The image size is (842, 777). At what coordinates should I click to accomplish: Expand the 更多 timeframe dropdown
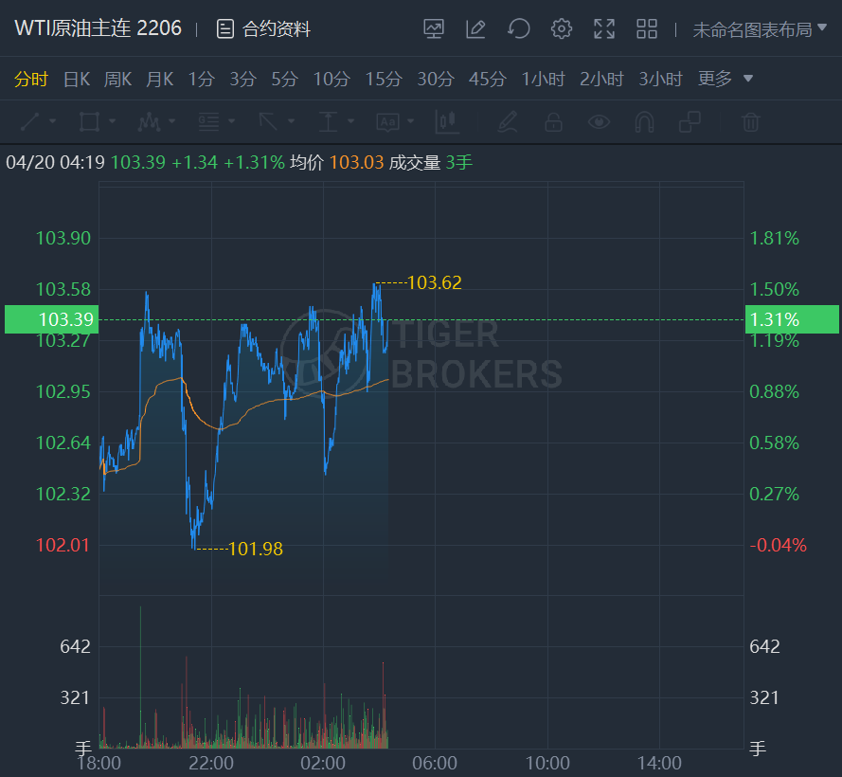(x=726, y=79)
